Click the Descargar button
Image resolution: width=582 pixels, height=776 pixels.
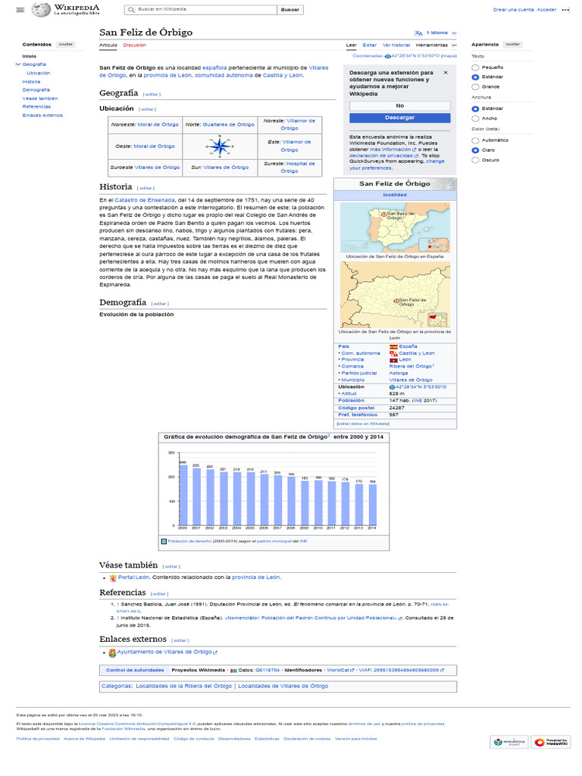400,117
